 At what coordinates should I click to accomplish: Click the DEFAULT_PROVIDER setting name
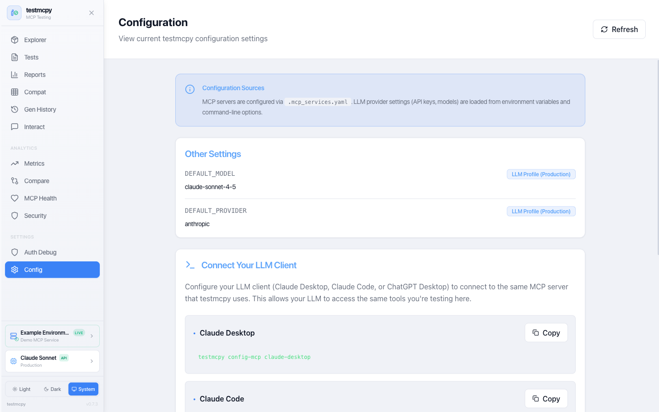(x=216, y=211)
